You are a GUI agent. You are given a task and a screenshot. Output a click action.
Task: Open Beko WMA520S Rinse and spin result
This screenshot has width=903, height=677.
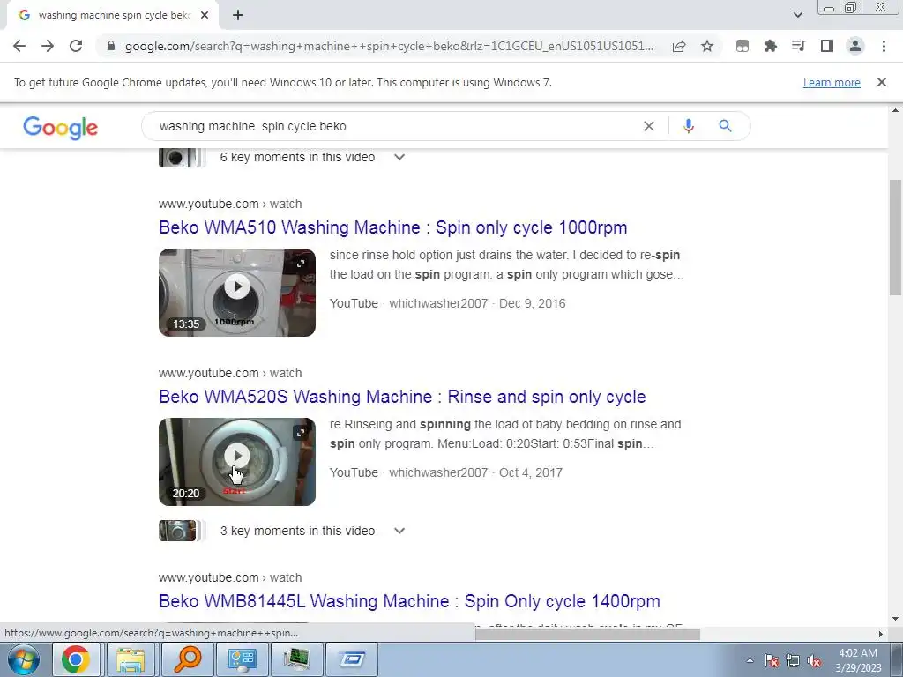pyautogui.click(x=402, y=397)
